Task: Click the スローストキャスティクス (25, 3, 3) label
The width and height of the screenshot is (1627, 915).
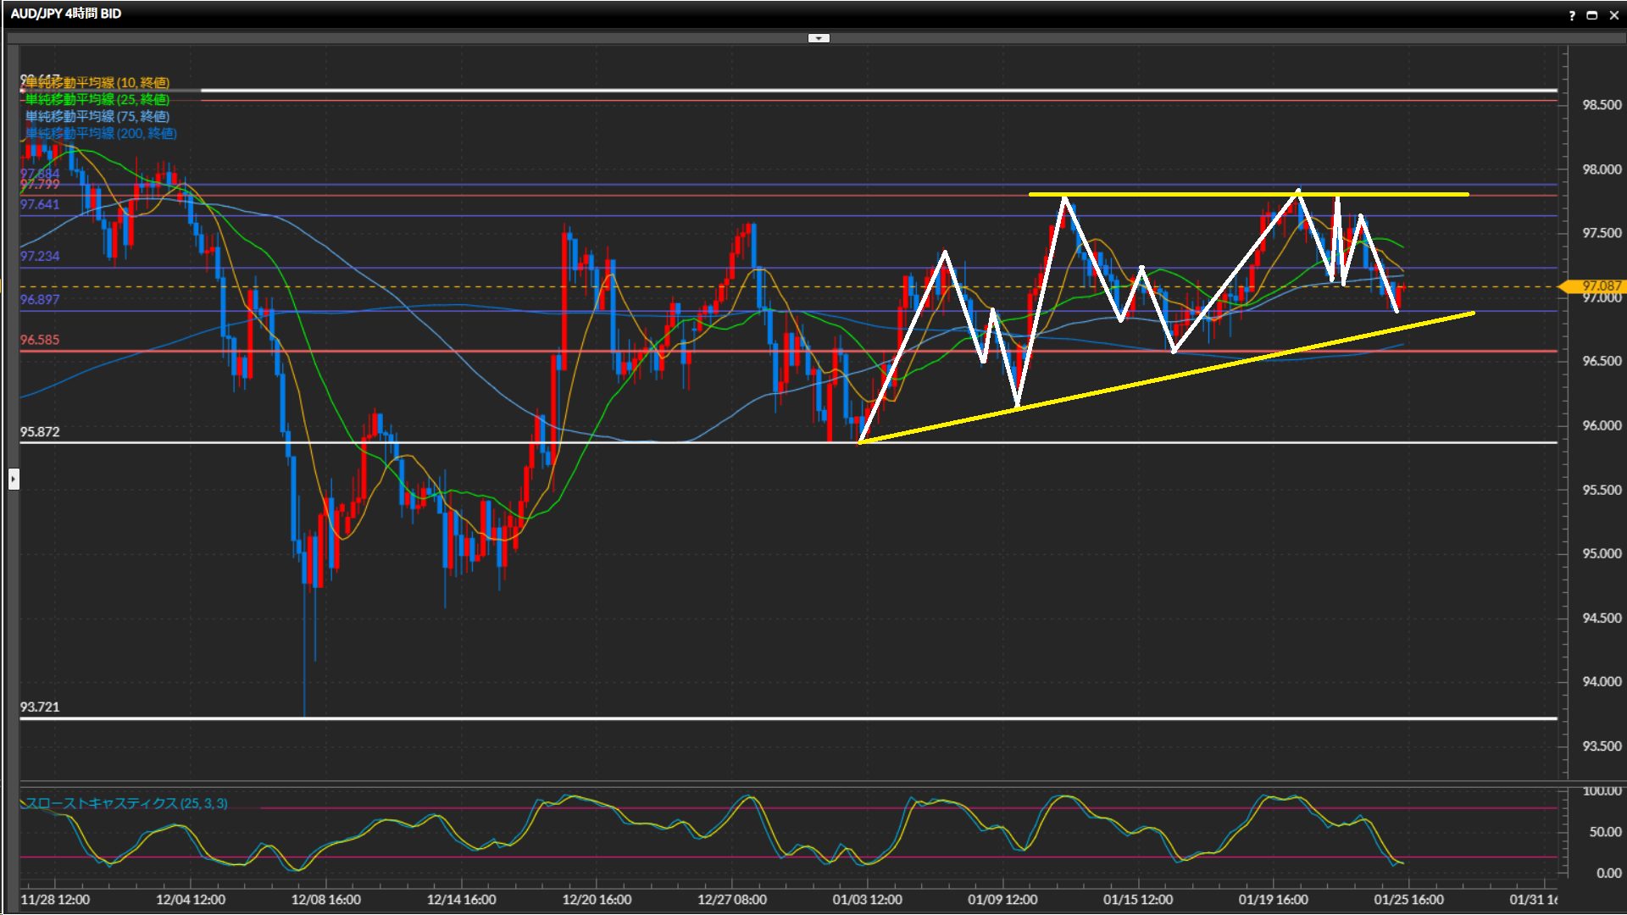Action: (127, 803)
